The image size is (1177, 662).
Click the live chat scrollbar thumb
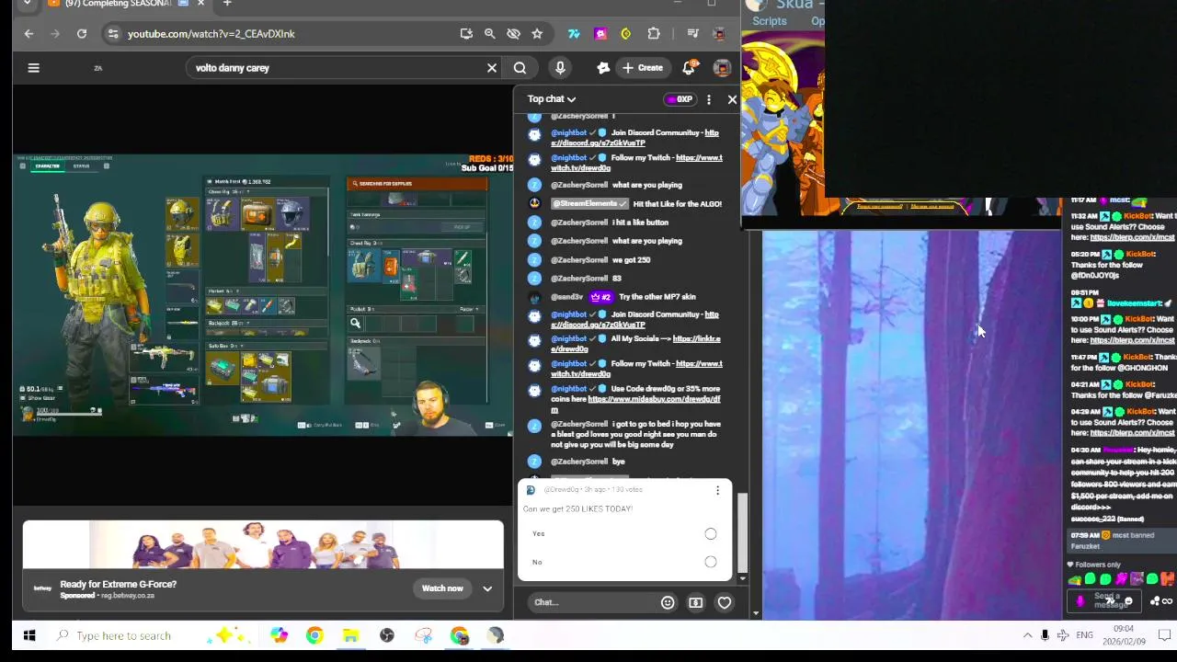pos(743,533)
